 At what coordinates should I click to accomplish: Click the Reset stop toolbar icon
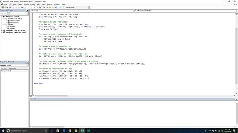tap(38, 7)
